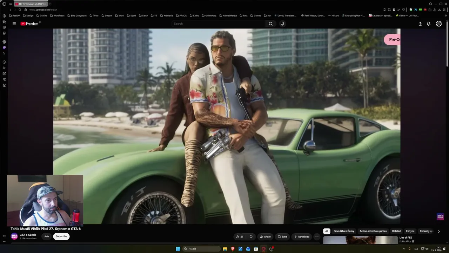The height and width of the screenshot is (253, 449).
Task: Save the video to a playlist
Action: click(x=282, y=237)
